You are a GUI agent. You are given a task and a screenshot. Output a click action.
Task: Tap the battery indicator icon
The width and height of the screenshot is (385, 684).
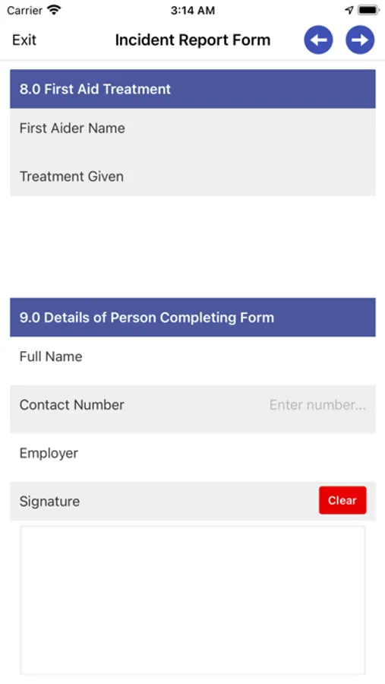coord(368,10)
